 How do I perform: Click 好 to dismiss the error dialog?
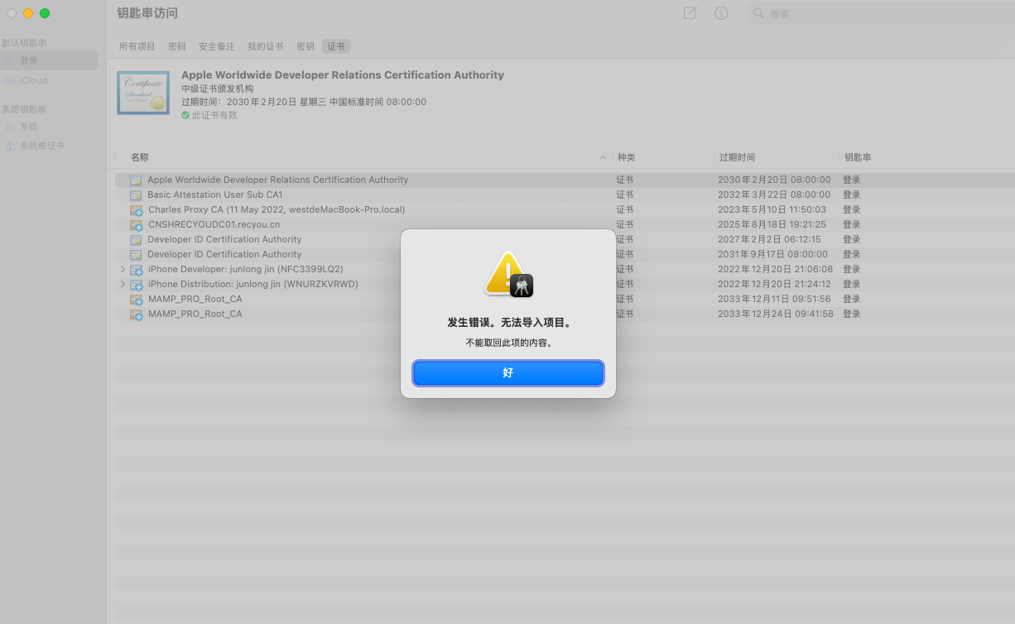508,373
